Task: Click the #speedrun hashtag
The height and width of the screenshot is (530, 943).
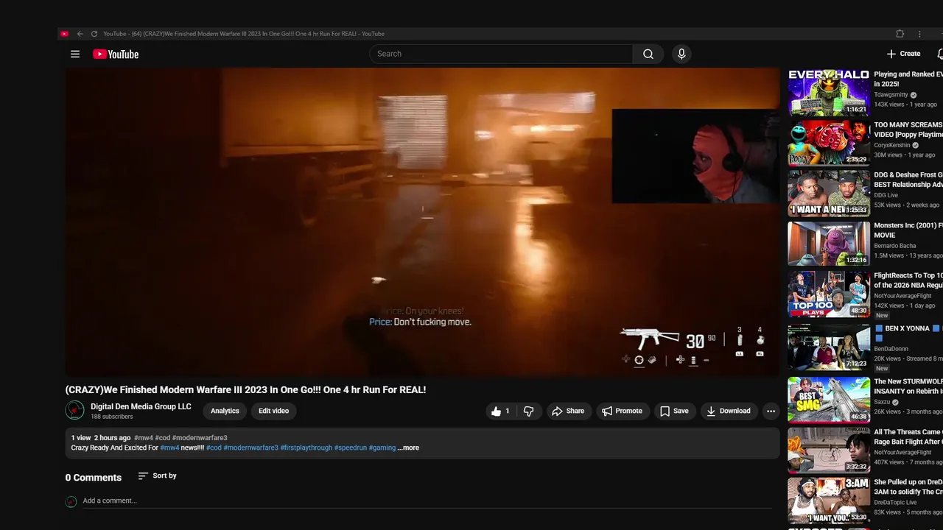Action: tap(350, 448)
